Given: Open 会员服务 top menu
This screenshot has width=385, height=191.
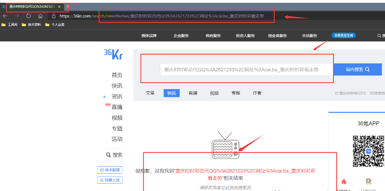Looking at the screenshot, I should click(309, 36).
